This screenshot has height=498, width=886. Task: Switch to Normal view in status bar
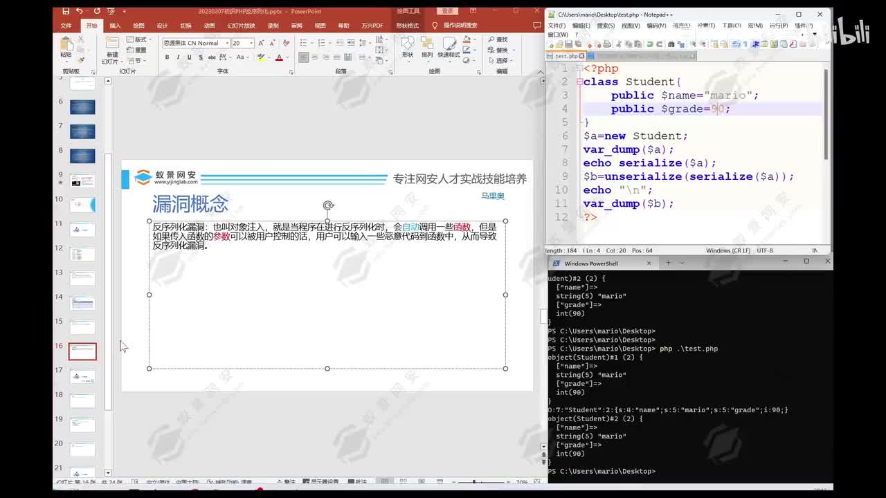pos(386,481)
